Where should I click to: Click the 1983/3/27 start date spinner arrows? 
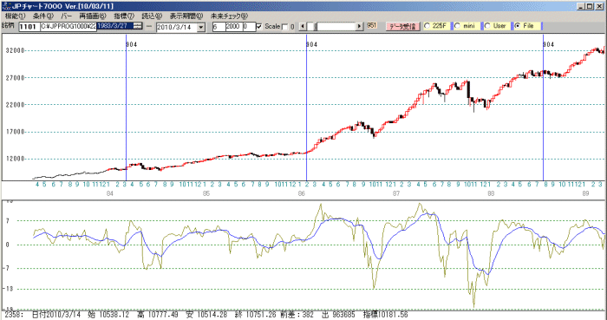coord(138,26)
